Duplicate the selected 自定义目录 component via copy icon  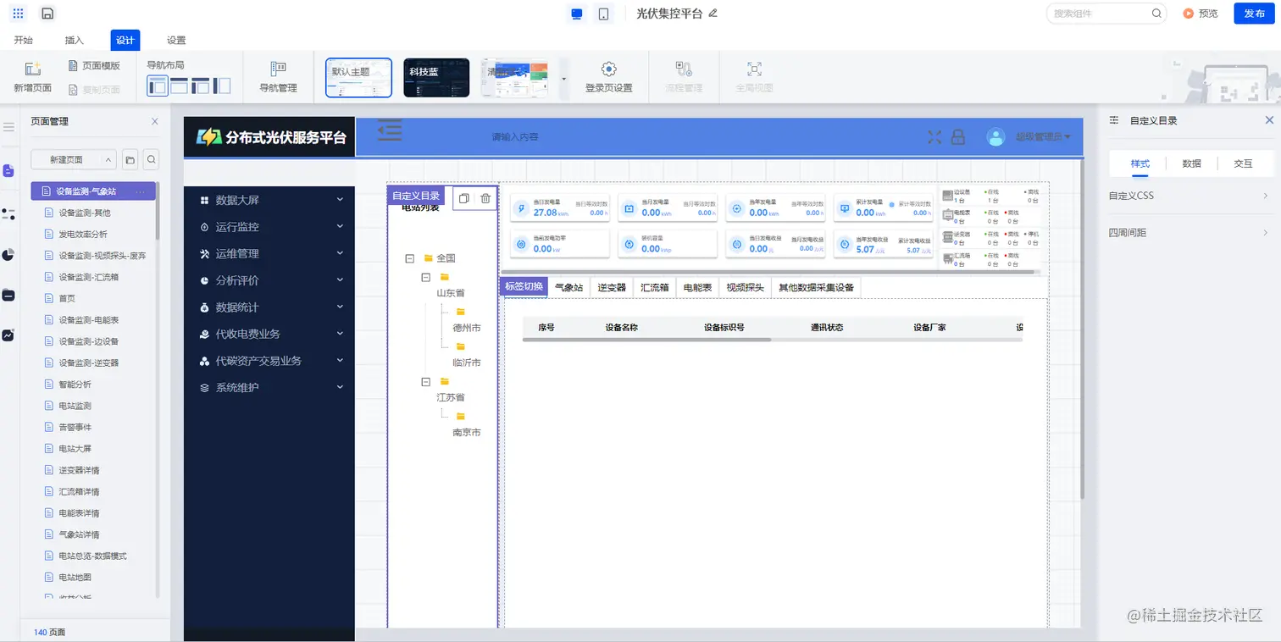click(463, 196)
